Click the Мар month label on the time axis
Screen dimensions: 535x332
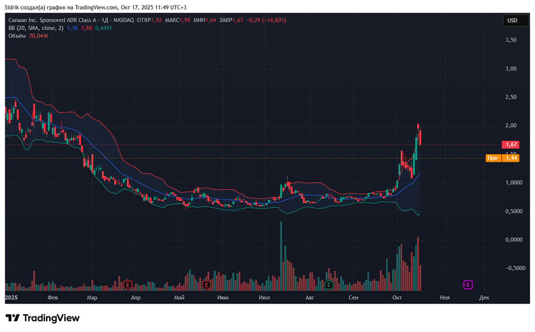point(92,298)
